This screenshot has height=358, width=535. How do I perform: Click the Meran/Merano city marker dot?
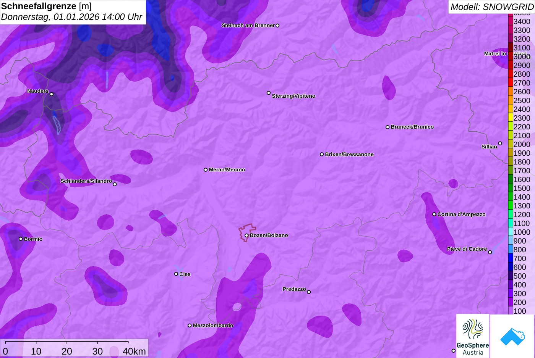click(x=206, y=169)
